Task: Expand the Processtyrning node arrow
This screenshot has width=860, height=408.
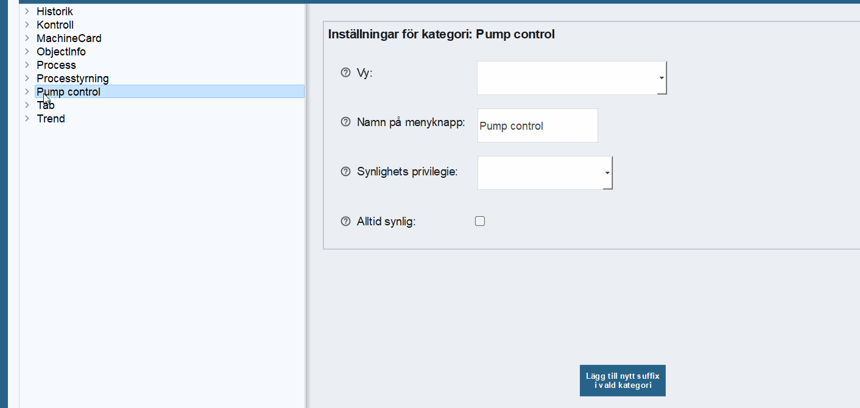Action: 27,79
